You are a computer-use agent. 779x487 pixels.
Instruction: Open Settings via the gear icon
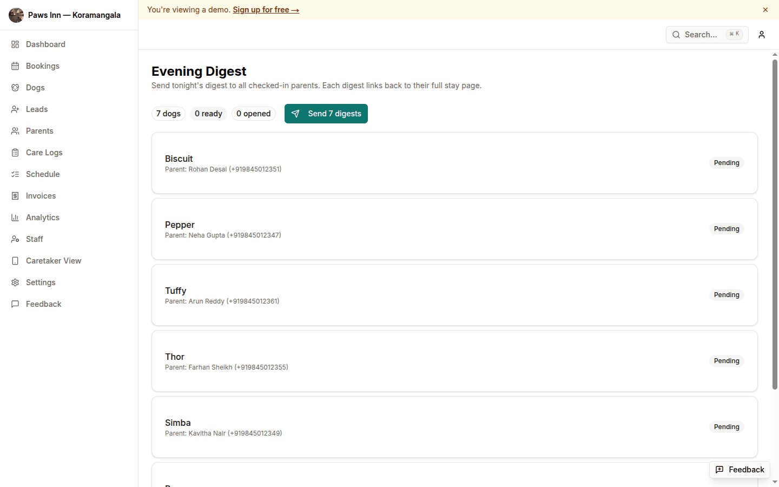[x=41, y=282]
